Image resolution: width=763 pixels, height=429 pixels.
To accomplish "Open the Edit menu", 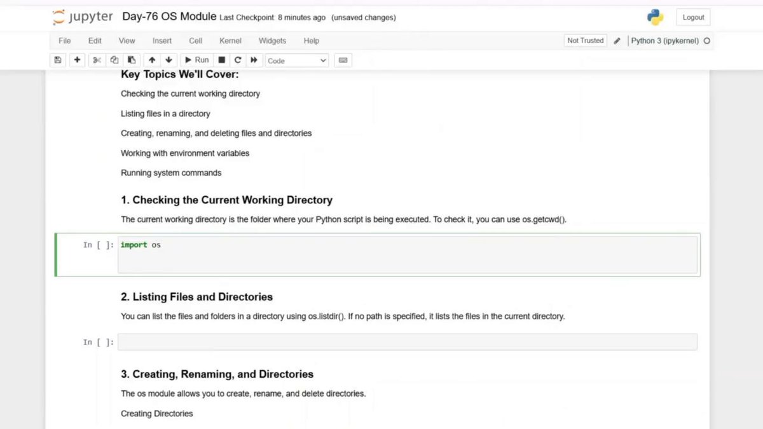I will pos(95,41).
